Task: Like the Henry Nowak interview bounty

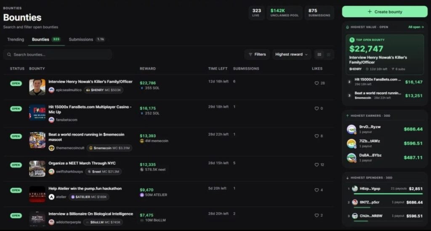Action: (317, 83)
